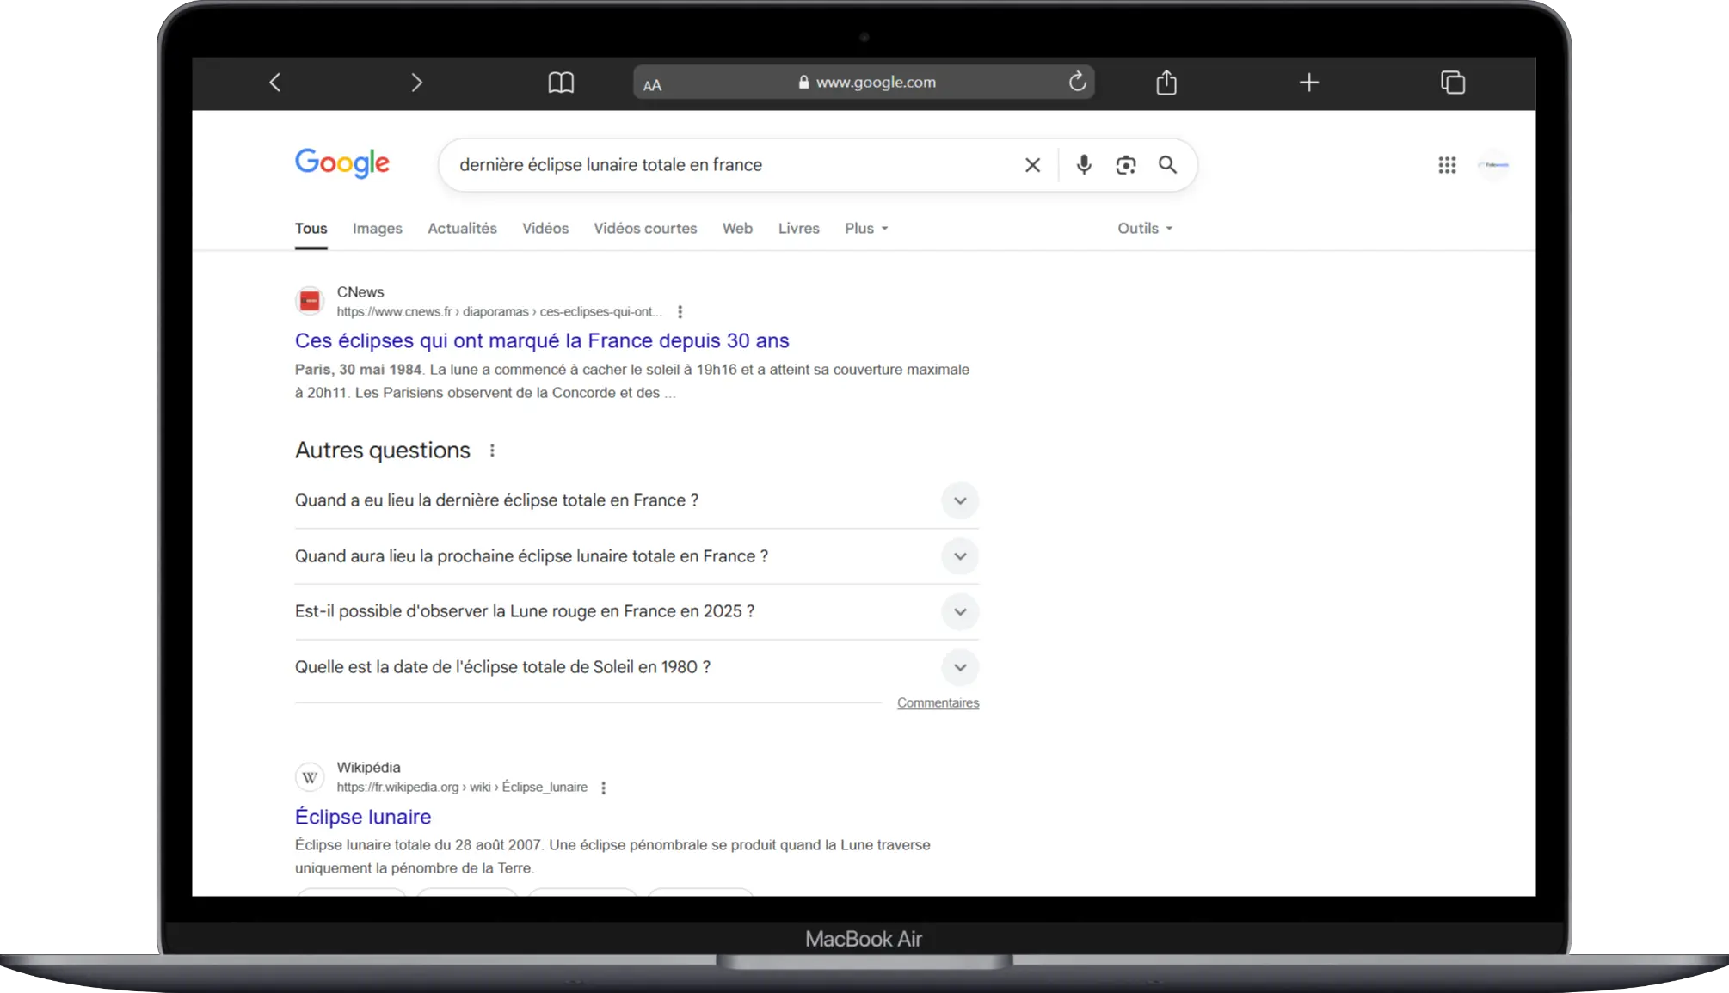Expand 'Quand a eu lieu la dernière éclipse totale' question
1729x993 pixels.
637,500
